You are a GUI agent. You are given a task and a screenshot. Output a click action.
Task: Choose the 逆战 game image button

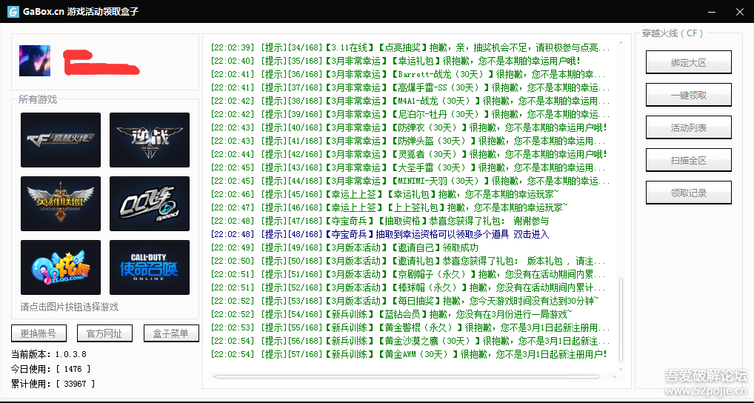coord(150,140)
